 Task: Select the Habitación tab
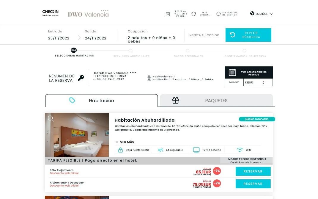pyautogui.click(x=101, y=101)
